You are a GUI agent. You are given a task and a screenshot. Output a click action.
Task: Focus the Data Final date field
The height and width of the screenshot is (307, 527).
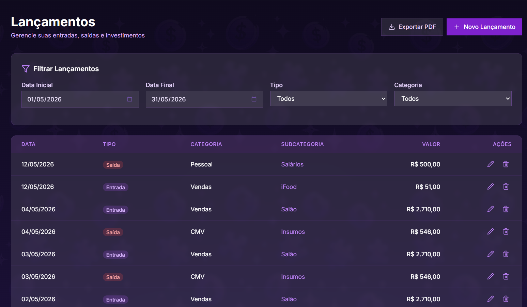tap(204, 99)
